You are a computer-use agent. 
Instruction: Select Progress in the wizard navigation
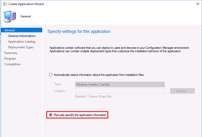click(10, 58)
